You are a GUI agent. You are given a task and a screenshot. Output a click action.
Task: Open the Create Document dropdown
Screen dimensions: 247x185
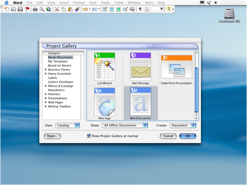coord(183,125)
